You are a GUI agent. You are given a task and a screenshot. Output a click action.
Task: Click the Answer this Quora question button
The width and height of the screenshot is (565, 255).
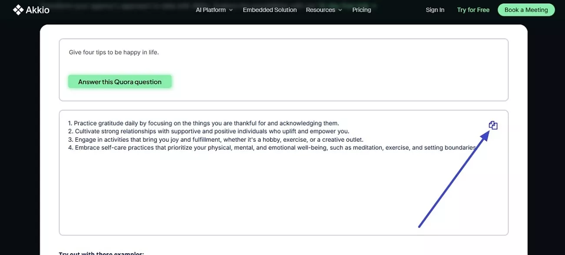(x=120, y=82)
